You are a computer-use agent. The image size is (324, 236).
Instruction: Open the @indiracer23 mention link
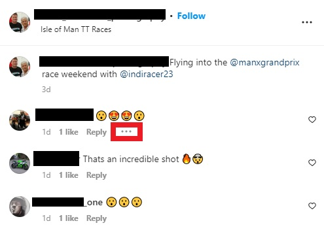[147, 75]
